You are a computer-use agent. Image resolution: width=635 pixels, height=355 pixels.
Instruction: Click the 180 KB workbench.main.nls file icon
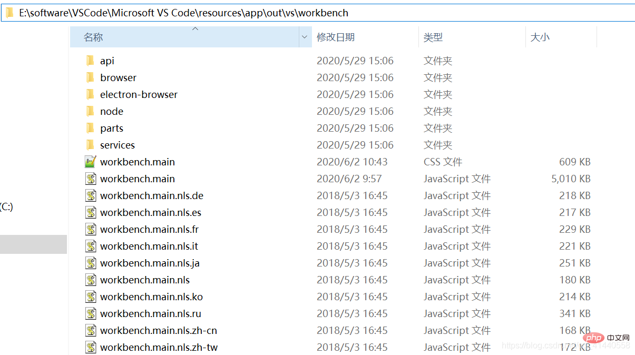(91, 280)
